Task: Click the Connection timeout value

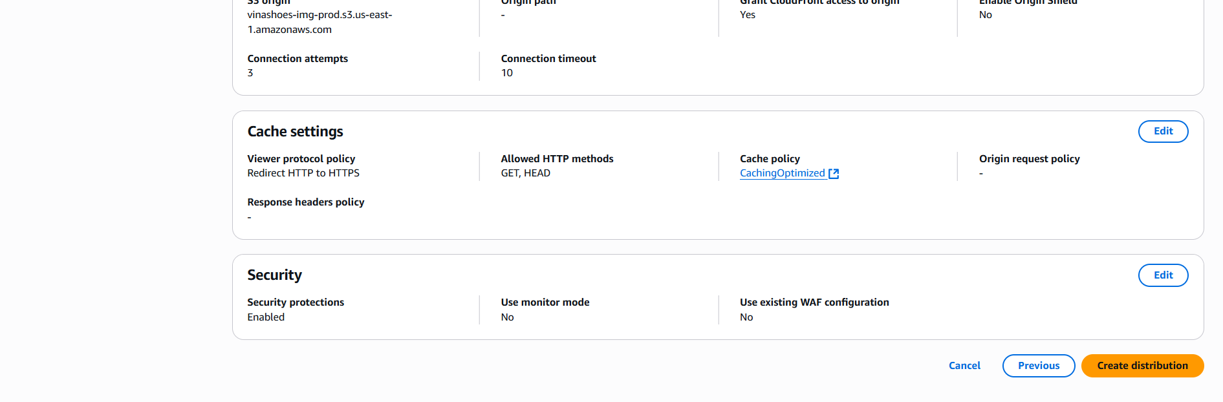Action: coord(506,72)
